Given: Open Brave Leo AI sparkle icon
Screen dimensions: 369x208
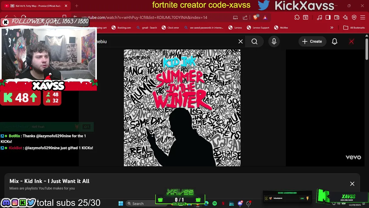Looking at the screenshot, I should (x=345, y=17).
